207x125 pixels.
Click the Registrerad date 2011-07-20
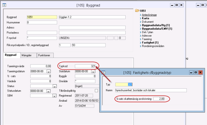(84, 95)
